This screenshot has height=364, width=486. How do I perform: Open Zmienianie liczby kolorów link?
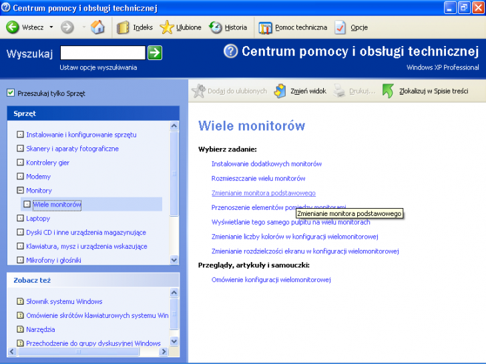click(x=295, y=237)
